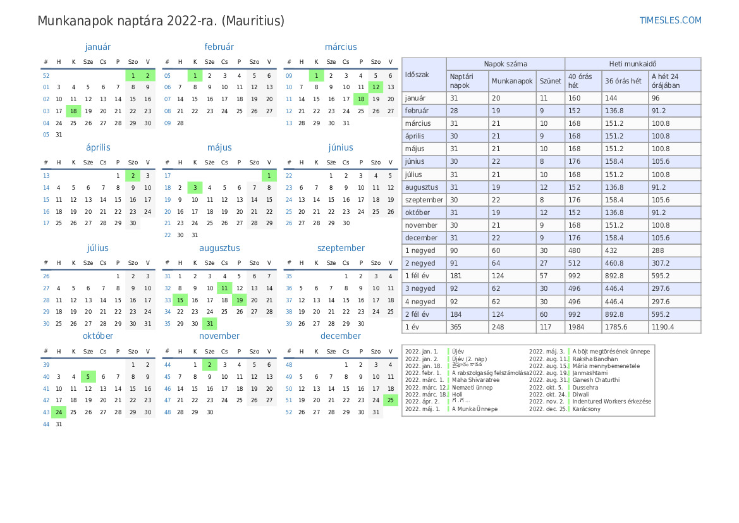Click highlighted February 1 in the február grid
Image resolution: width=739 pixels, height=523 pixels.
(195, 75)
